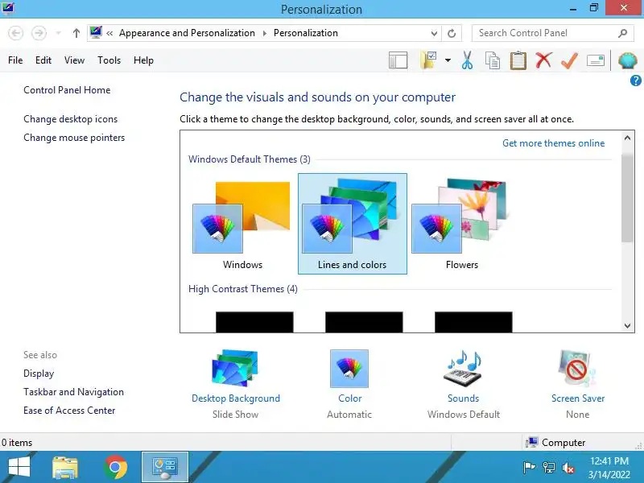Open Taskbar and Navigation link
The image size is (644, 483).
[73, 392]
